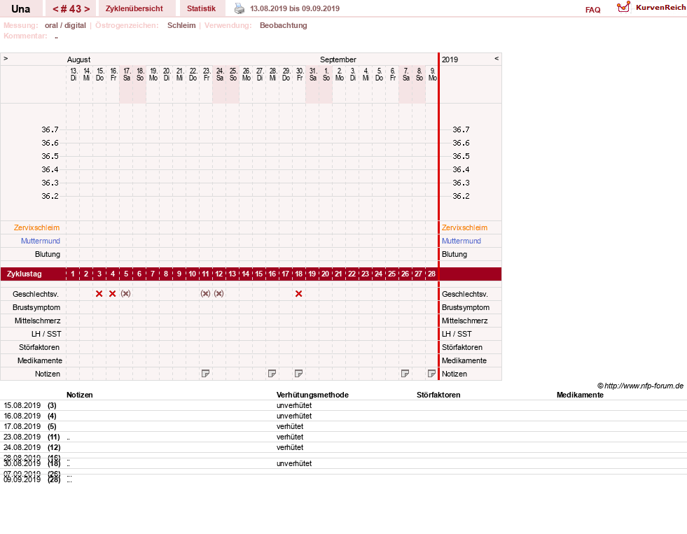Screen dimensions: 687x534
Task: Collapse chart with arrow beside 2019
Action: pos(497,58)
